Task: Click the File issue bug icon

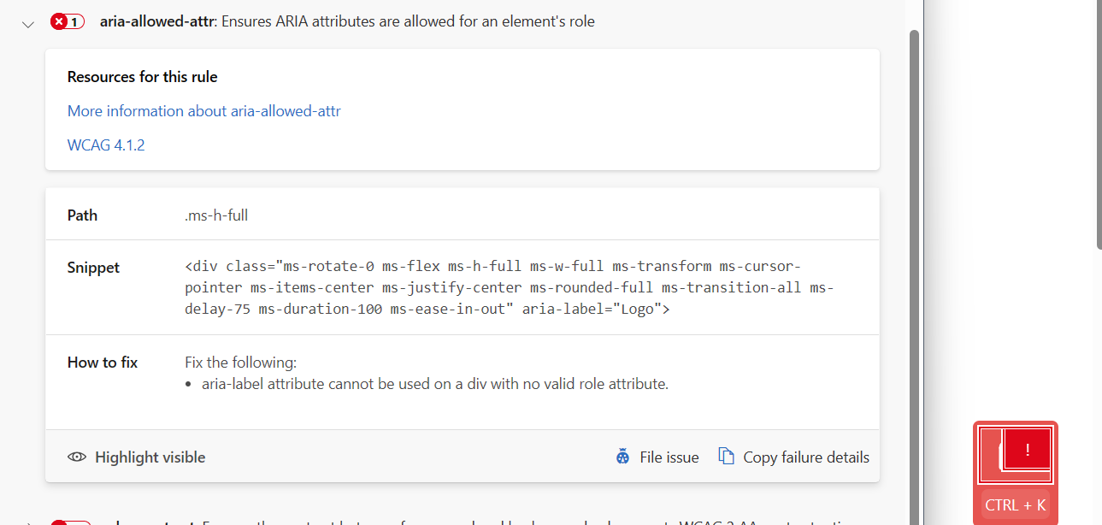Action: [622, 457]
